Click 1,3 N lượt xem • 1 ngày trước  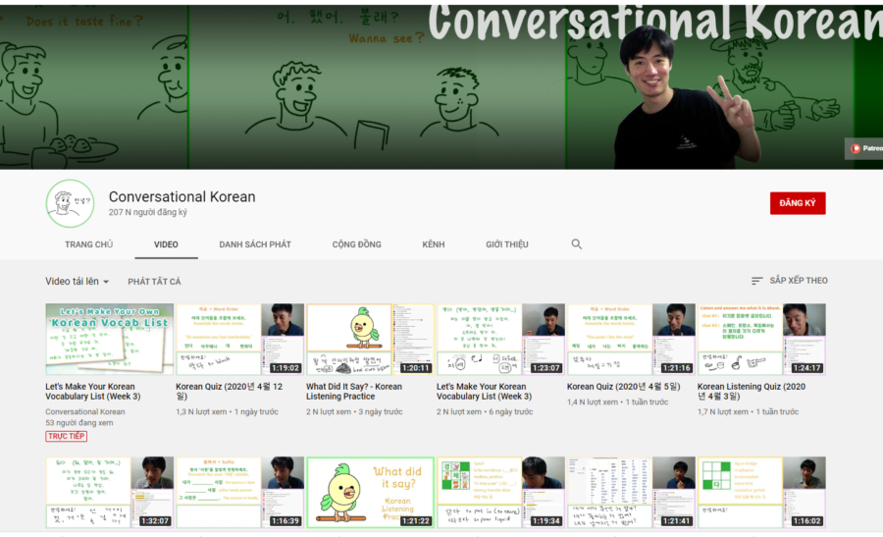[227, 412]
